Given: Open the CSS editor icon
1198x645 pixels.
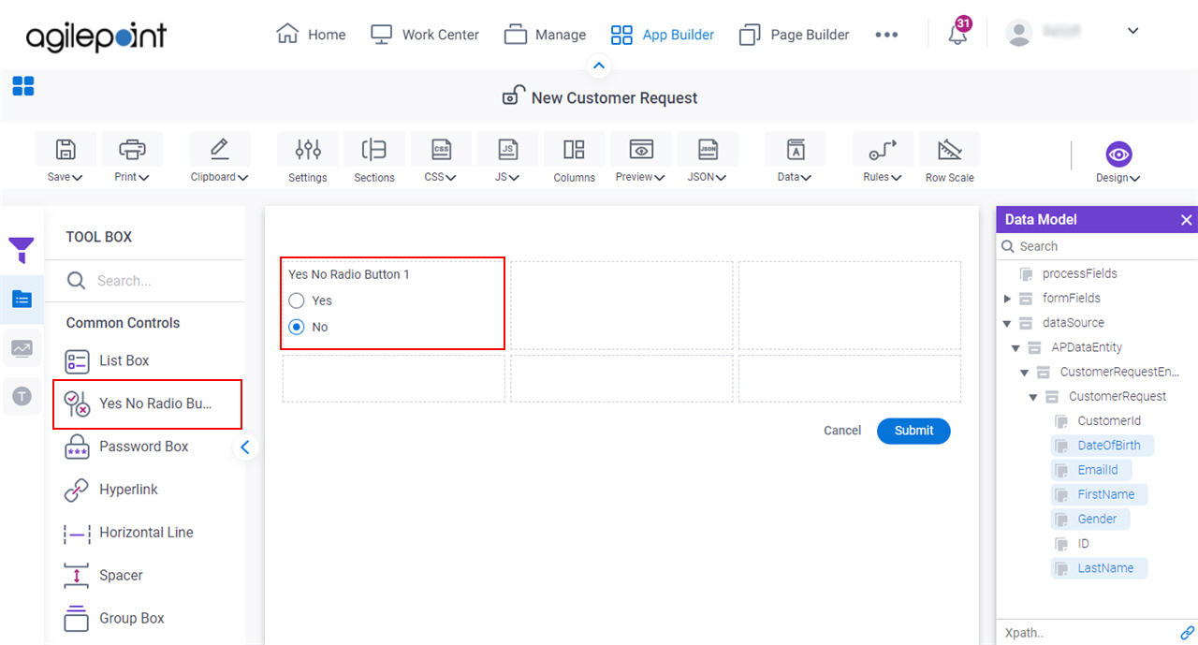Looking at the screenshot, I should click(440, 149).
